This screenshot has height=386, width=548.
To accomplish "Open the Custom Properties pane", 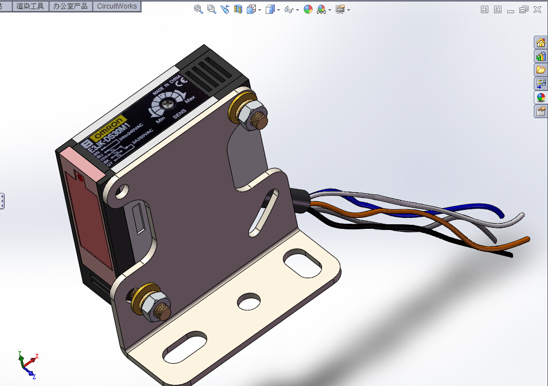I will coord(541,111).
